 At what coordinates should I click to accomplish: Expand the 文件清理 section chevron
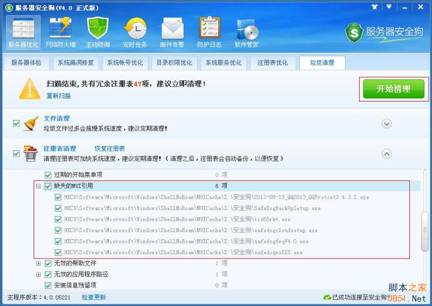pos(387,124)
